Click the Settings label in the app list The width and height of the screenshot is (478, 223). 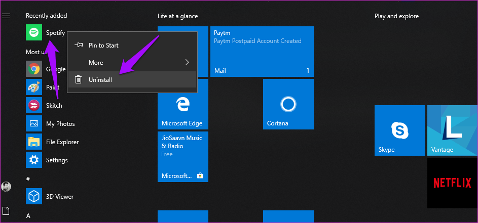click(57, 160)
